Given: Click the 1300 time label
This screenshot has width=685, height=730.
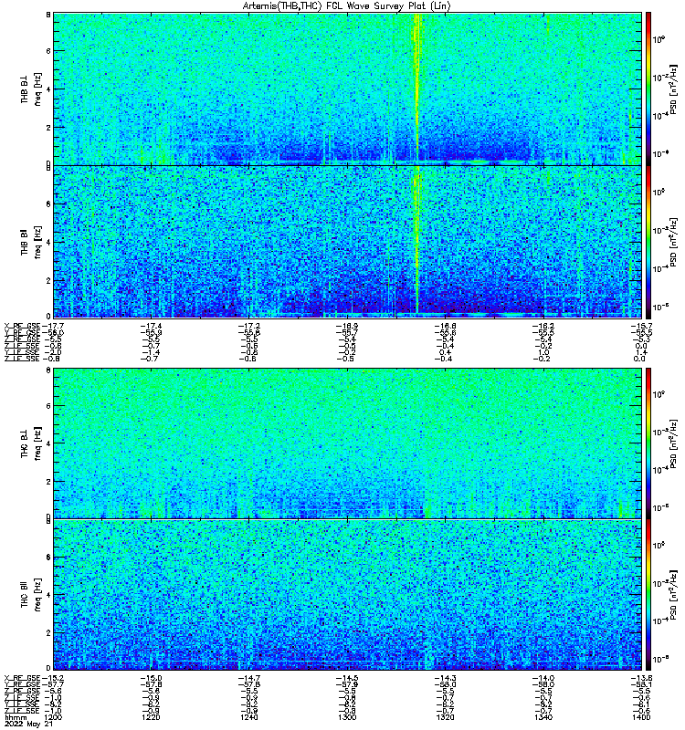Looking at the screenshot, I should coord(347,717).
